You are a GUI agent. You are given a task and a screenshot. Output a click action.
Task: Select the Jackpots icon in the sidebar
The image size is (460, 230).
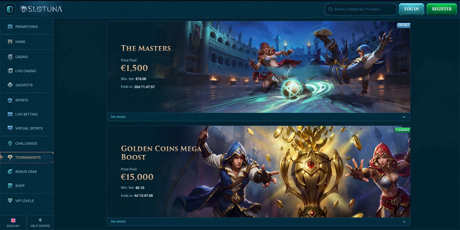coord(10,85)
